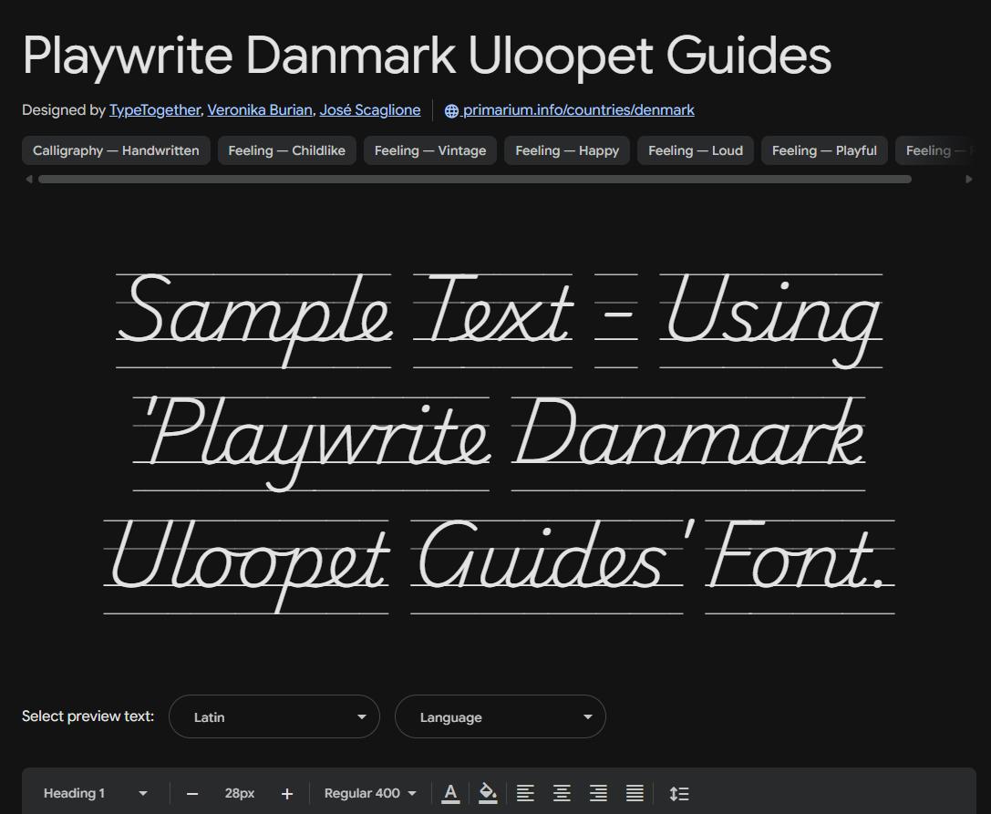The height and width of the screenshot is (814, 991).
Task: Open the TypeTogether designer link
Action: click(x=155, y=110)
